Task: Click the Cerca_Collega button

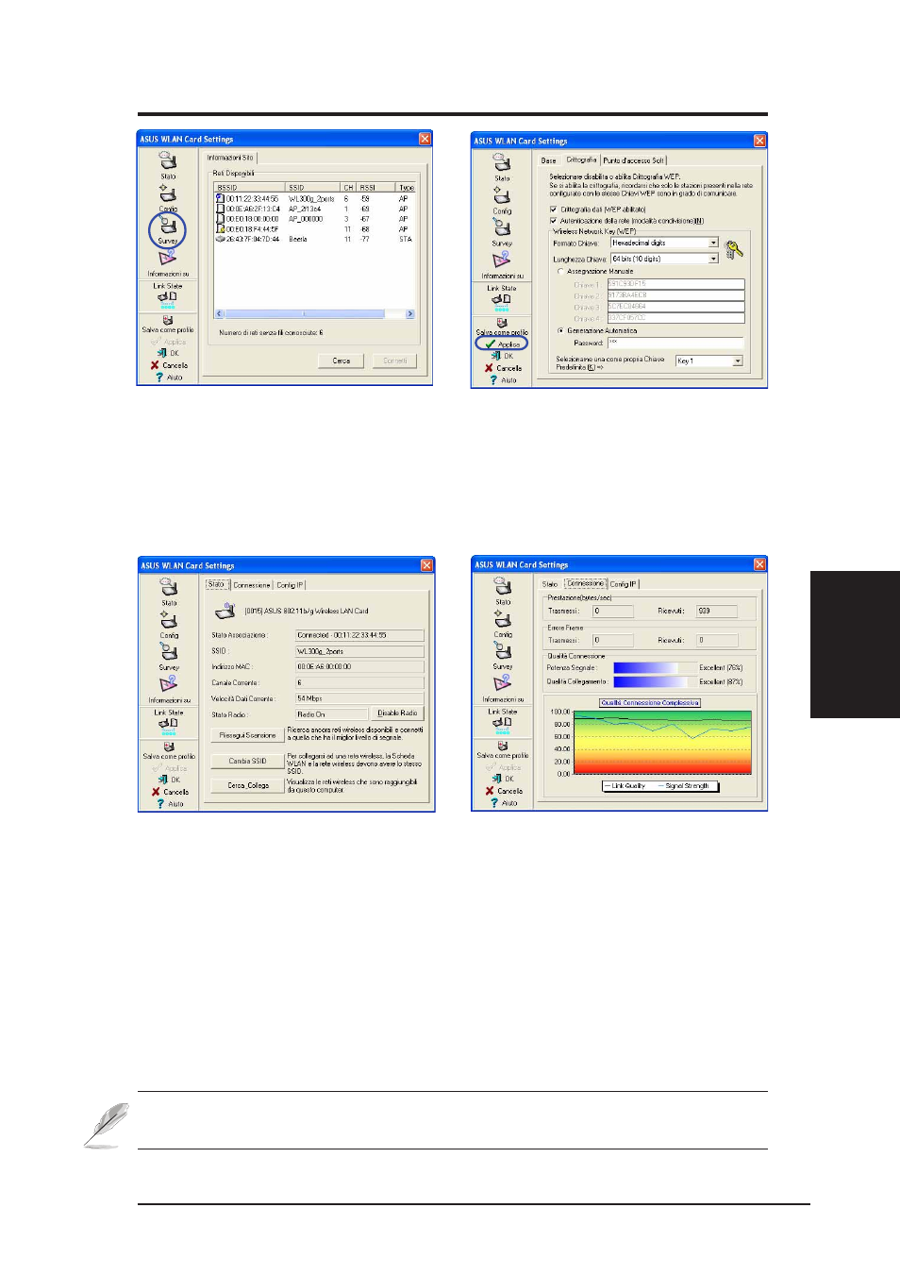Action: tap(248, 785)
